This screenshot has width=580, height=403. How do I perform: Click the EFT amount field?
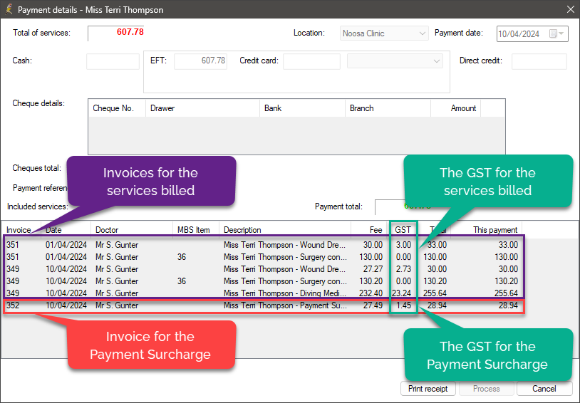click(x=200, y=61)
